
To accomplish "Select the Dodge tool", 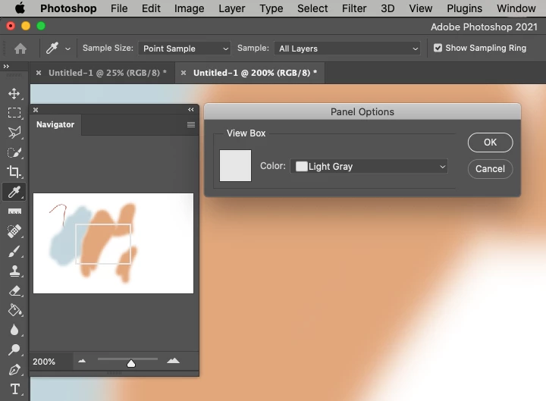I will (14, 349).
